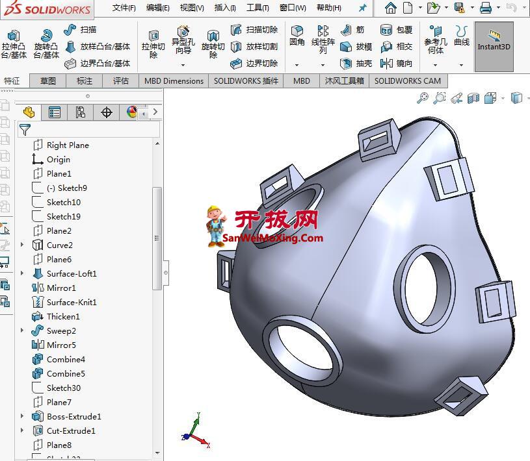The height and width of the screenshot is (461, 530).
Task: Select the Mirror (镜向) tool
Action: click(x=396, y=64)
